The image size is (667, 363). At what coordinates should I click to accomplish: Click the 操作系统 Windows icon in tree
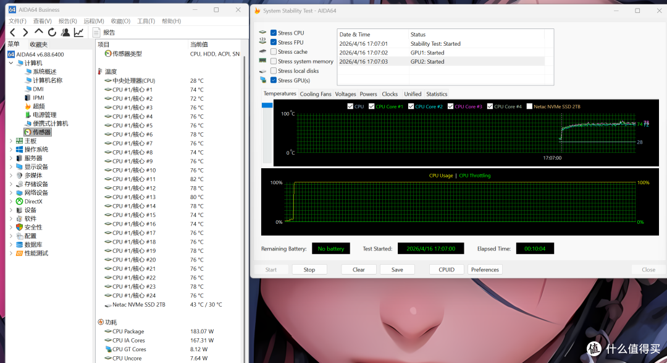19,150
